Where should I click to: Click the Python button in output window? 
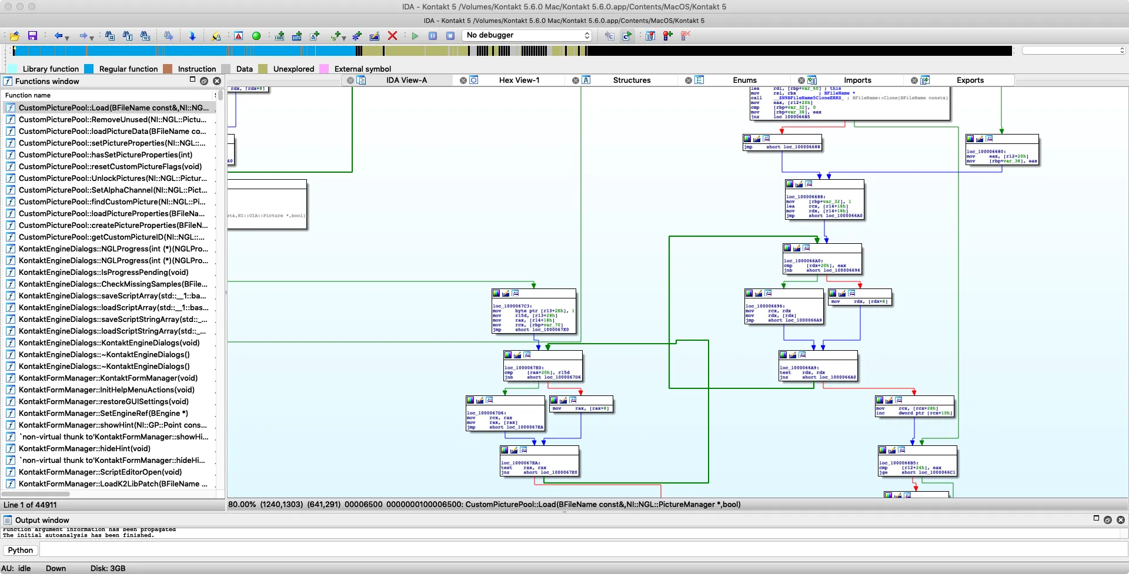coord(21,550)
